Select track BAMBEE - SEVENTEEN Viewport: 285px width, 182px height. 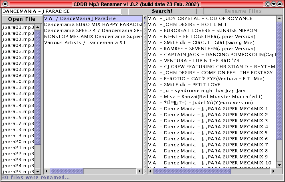212,49
